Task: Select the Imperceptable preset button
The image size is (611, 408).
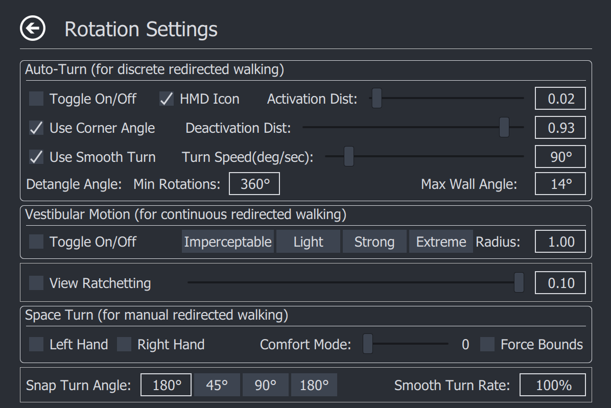Action: 228,242
